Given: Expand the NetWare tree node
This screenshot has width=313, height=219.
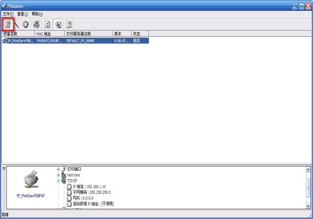Looking at the screenshot, I should pos(58,175).
